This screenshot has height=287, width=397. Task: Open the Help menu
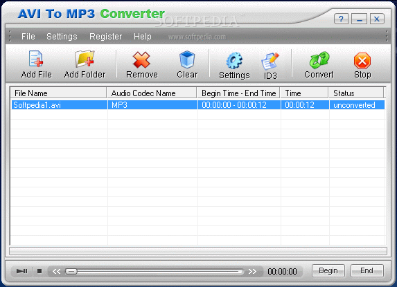tap(143, 37)
